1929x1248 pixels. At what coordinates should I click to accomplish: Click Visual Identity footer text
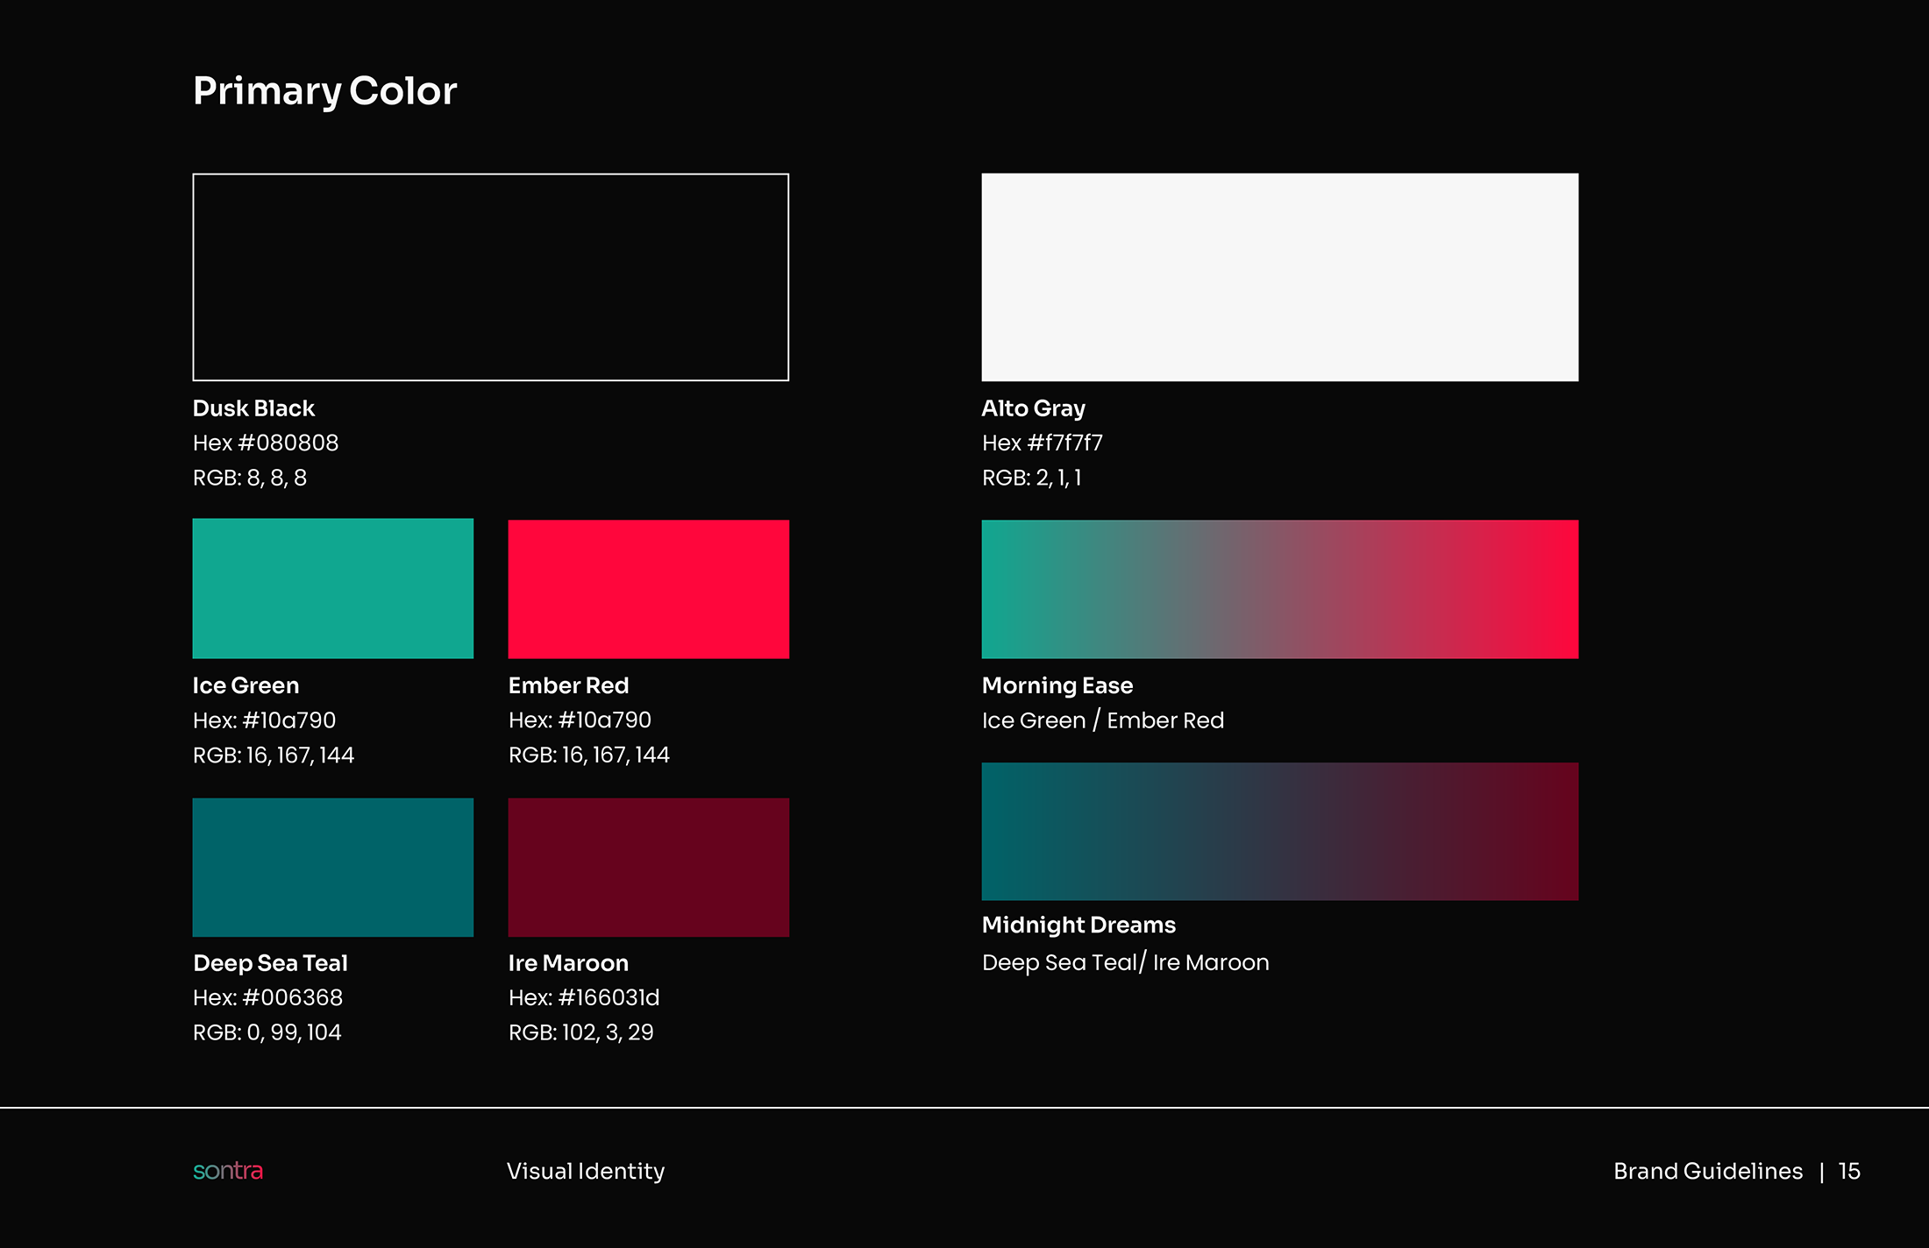tap(586, 1171)
